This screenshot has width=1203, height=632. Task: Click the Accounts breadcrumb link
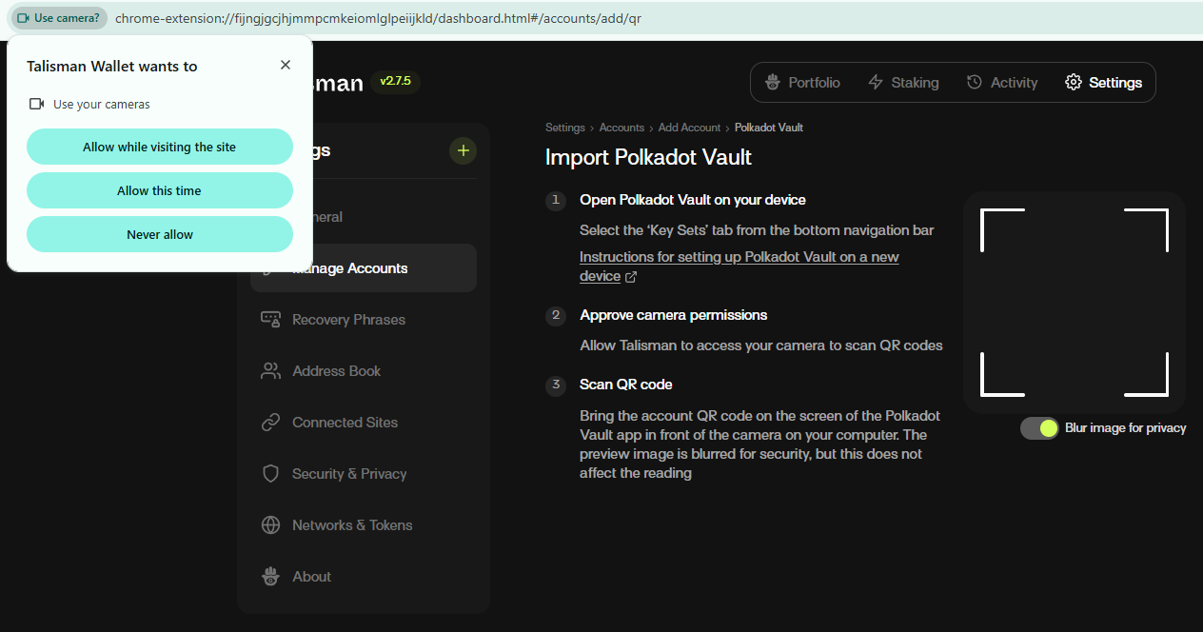[x=621, y=128]
